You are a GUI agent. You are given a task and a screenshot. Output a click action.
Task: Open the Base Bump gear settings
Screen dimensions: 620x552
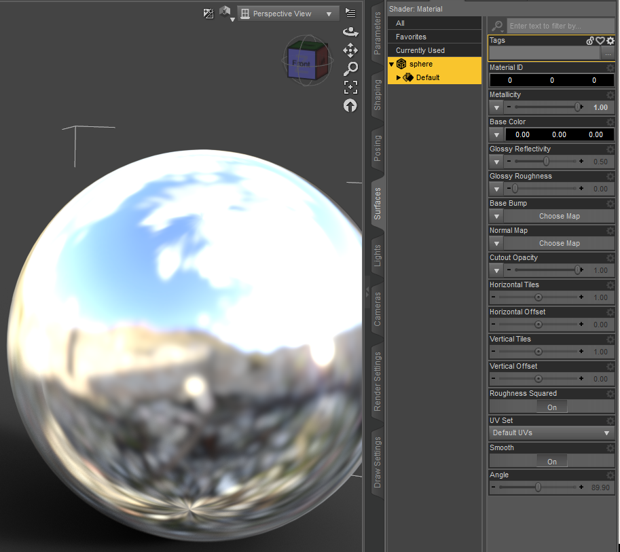(x=610, y=203)
